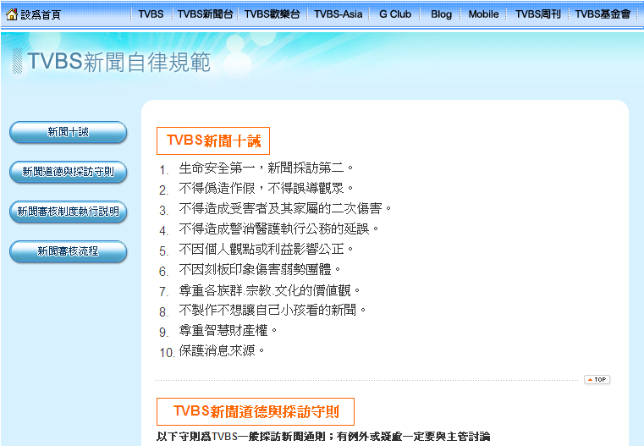Open the TVBS-Asia nav item
Screen dimensions: 644x446
click(x=338, y=14)
